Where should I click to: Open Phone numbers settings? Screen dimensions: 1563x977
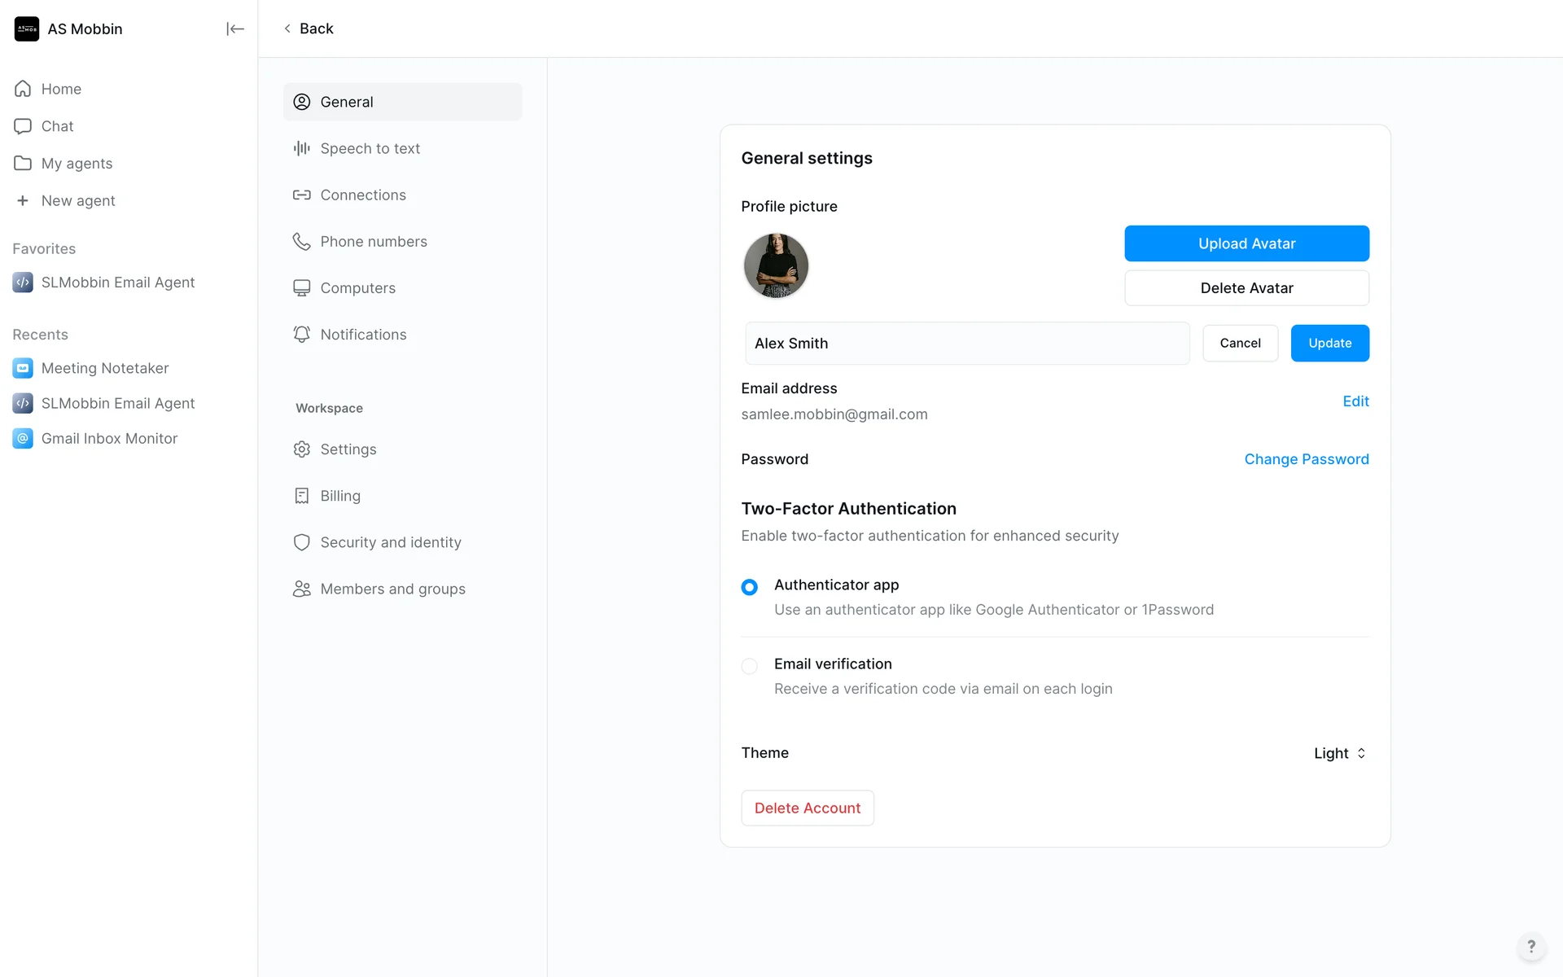[x=373, y=241]
